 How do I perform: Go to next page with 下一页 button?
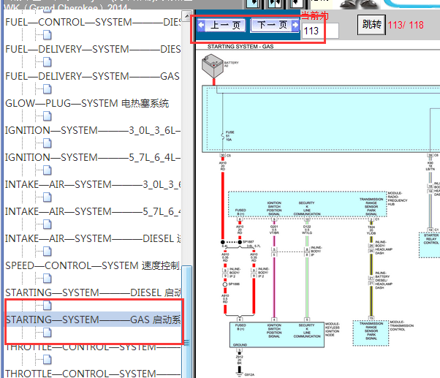275,26
